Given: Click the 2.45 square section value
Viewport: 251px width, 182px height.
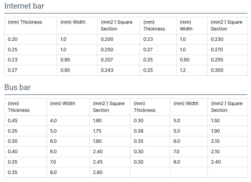Looking at the screenshot, I should [97, 162].
